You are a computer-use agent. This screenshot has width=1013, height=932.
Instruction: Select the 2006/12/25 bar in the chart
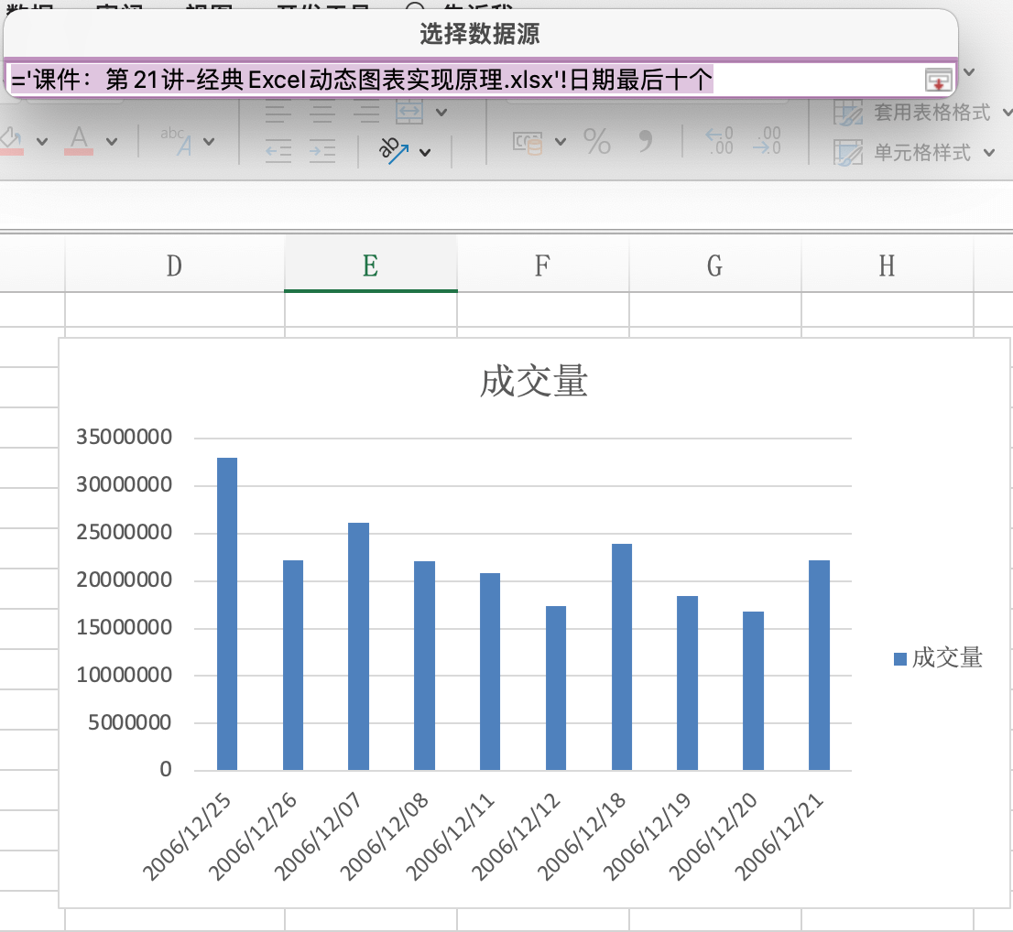[227, 613]
